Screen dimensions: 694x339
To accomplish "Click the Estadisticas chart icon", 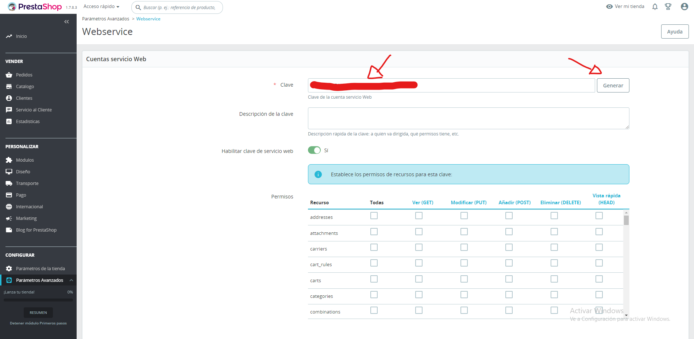I will pos(9,122).
